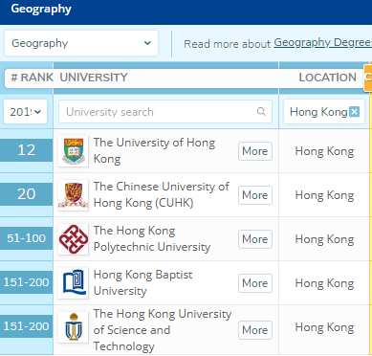372x356 pixels.
Task: Click the 51-100 rank cell
Action: pyautogui.click(x=27, y=238)
